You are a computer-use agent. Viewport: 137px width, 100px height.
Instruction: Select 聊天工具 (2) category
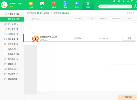(12, 59)
